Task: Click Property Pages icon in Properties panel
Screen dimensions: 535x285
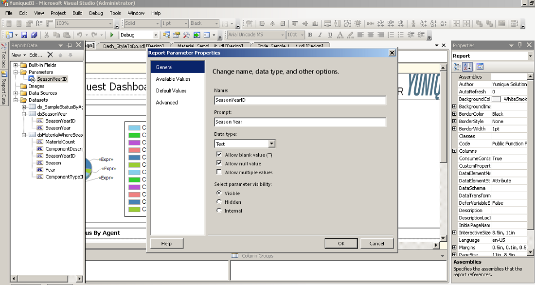Action: pyautogui.click(x=480, y=67)
